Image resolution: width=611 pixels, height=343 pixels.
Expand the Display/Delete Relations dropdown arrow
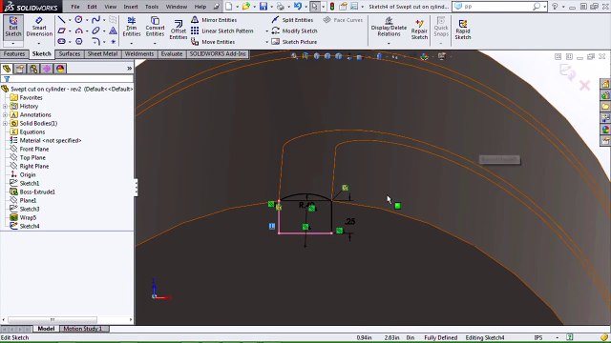pyautogui.click(x=389, y=43)
